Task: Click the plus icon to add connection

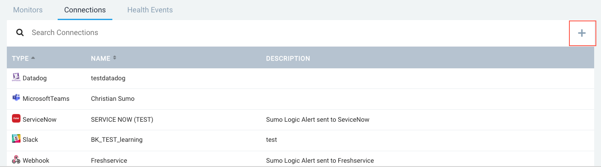Action: click(x=582, y=33)
